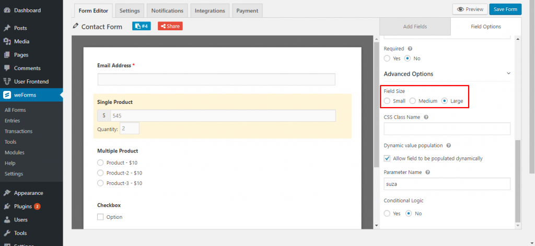Open weForms Tools submenu link
535x246 pixels.
(10, 142)
